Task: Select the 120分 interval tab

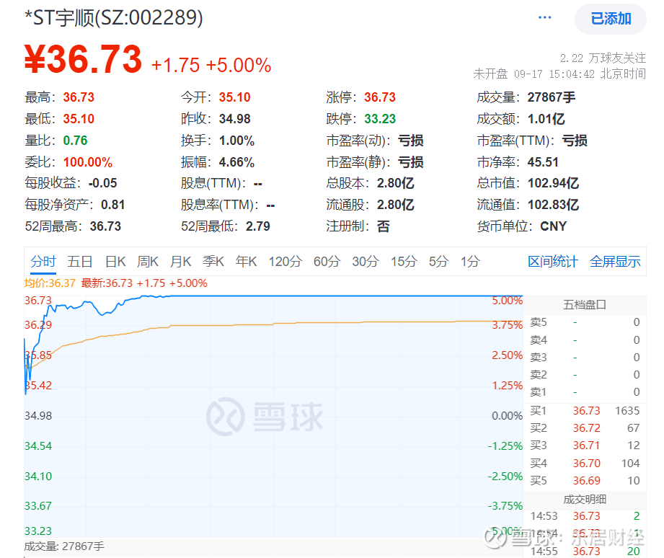Action: (x=285, y=261)
